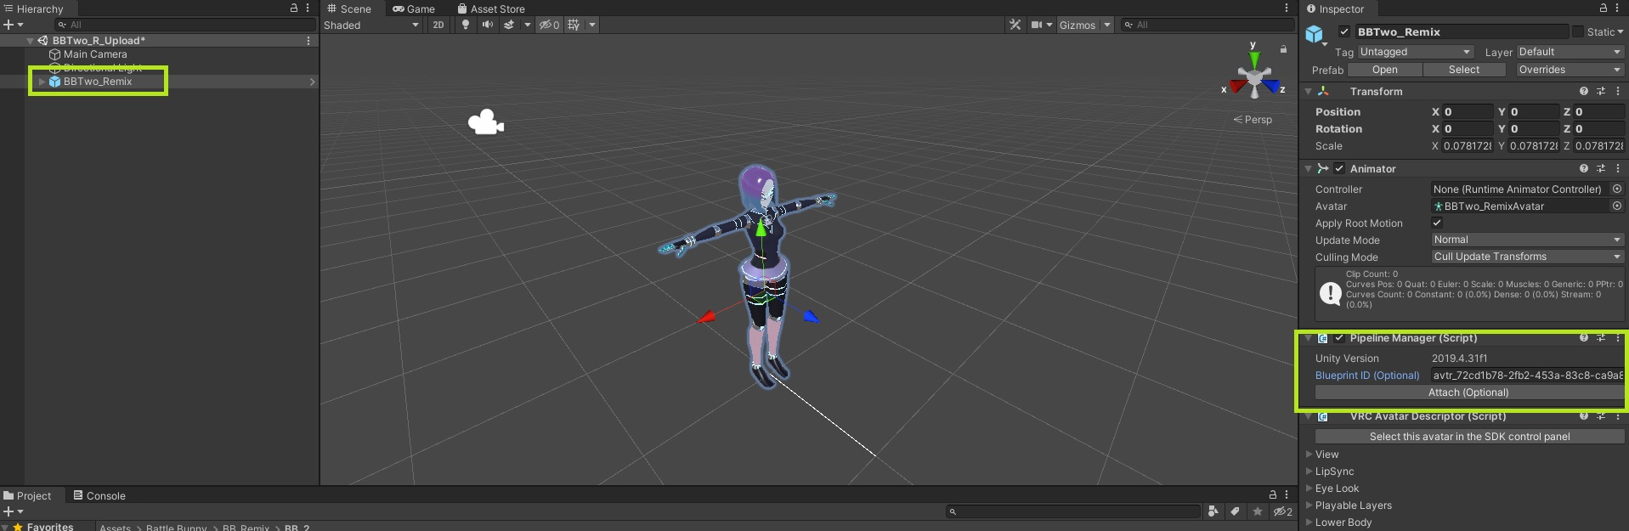Enable the Static checkbox

point(1578,31)
